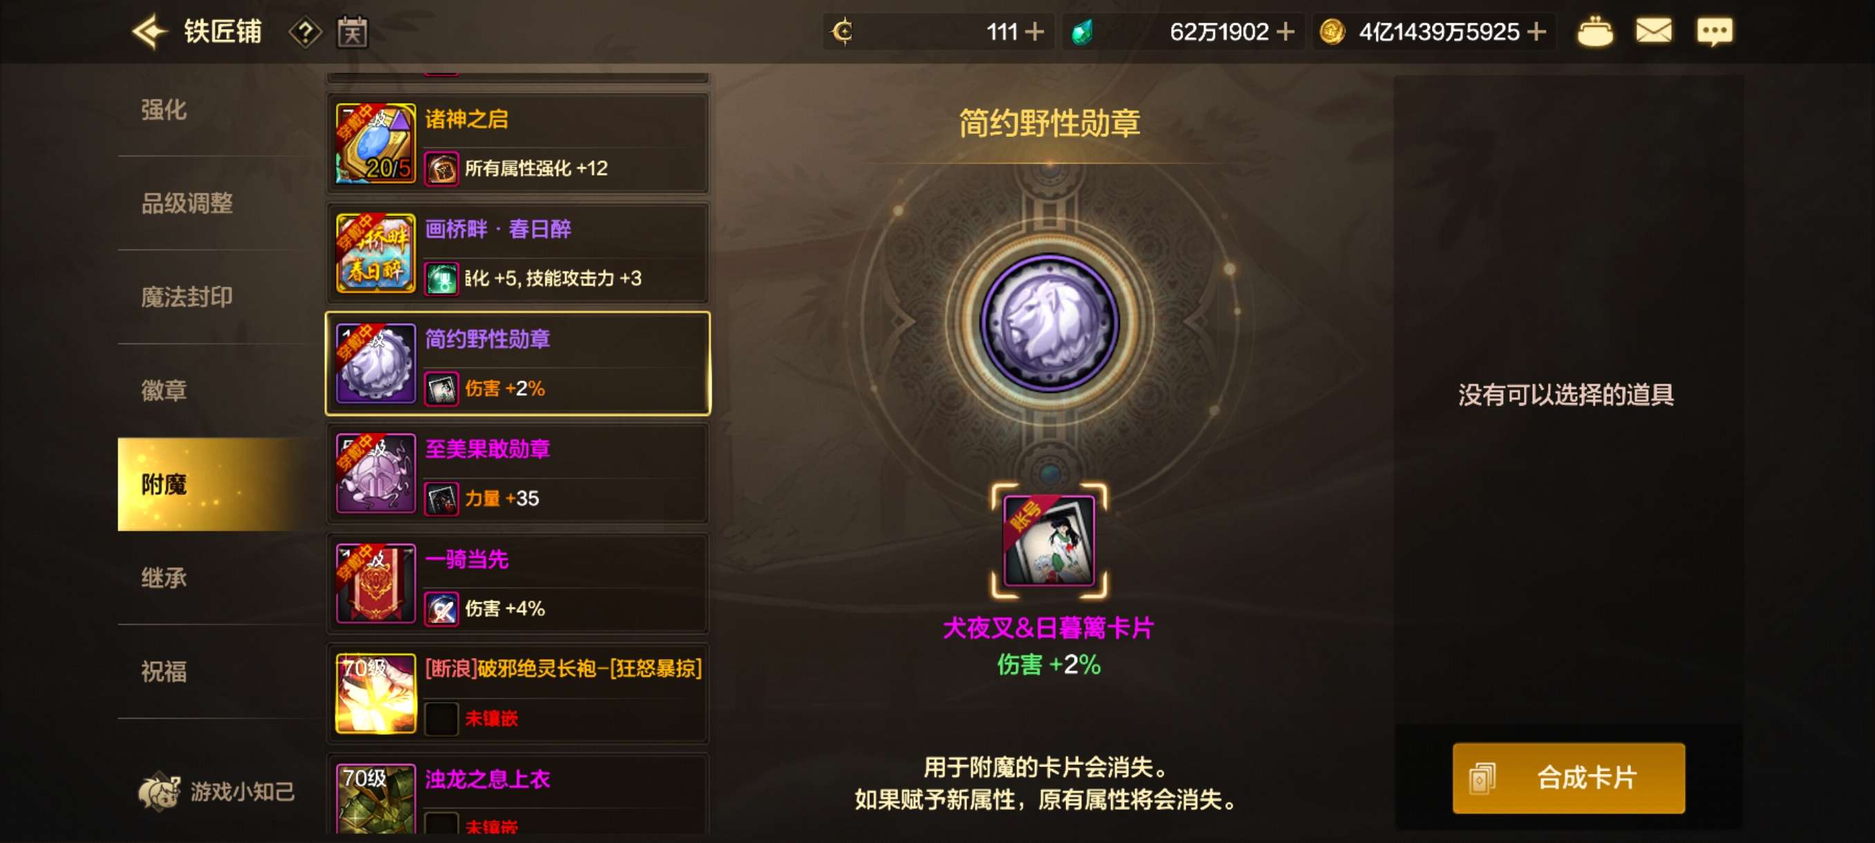Image resolution: width=1875 pixels, height=843 pixels.
Task: Add more gems with plus icon
Action: (x=1285, y=32)
